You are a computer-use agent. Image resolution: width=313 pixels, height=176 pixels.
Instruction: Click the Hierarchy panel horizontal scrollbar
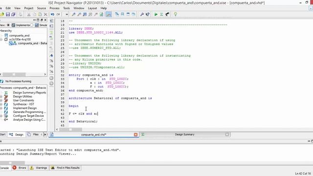tap(14, 74)
